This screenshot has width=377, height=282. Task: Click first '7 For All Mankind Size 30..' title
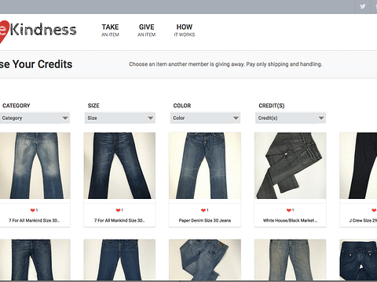click(x=34, y=221)
